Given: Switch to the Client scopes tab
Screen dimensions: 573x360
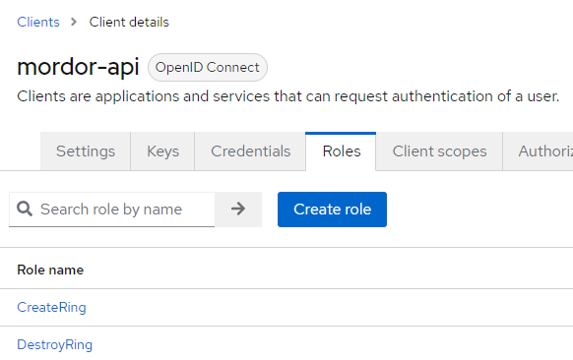Looking at the screenshot, I should tap(439, 151).
